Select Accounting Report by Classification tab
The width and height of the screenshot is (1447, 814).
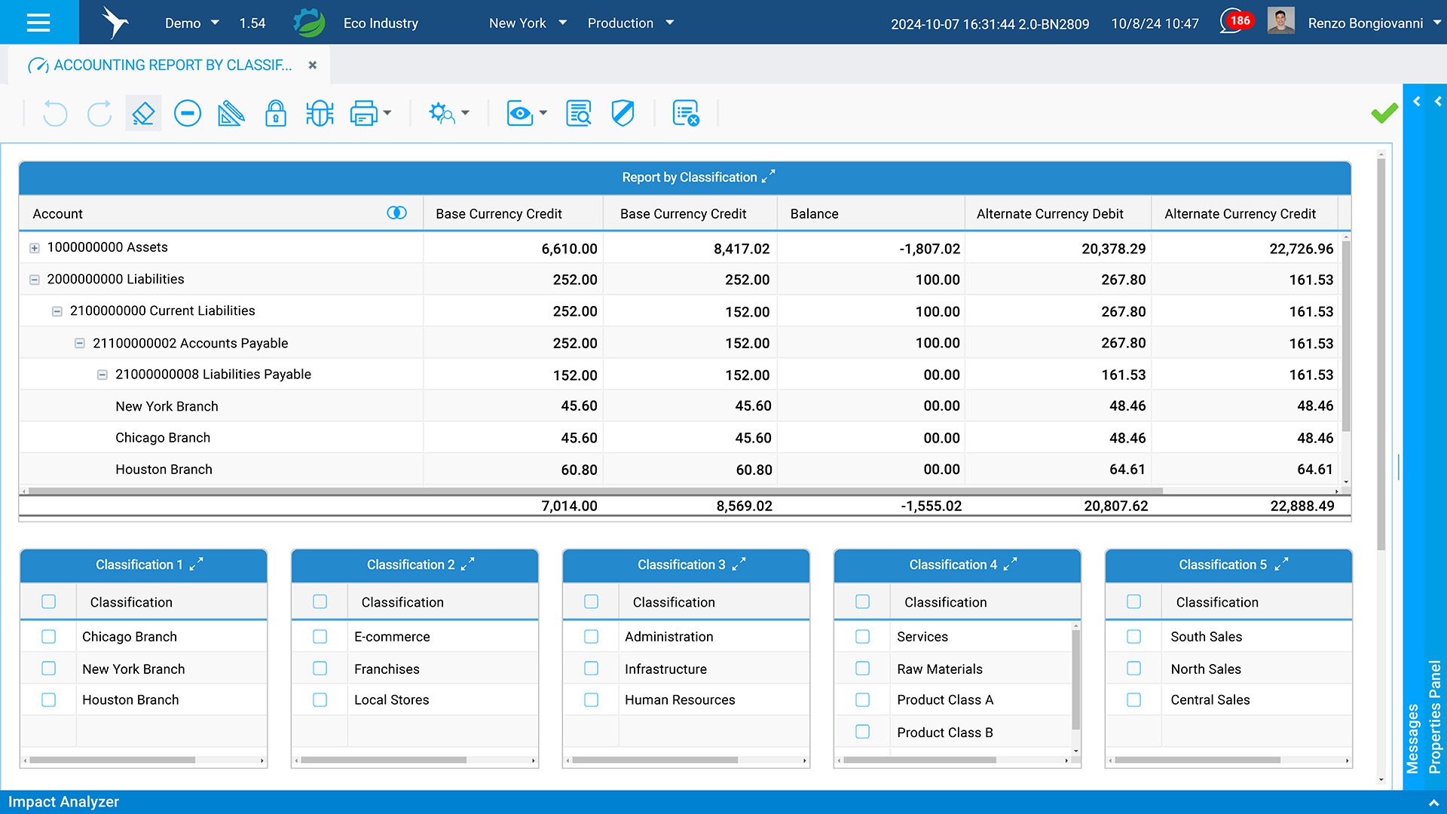[172, 65]
